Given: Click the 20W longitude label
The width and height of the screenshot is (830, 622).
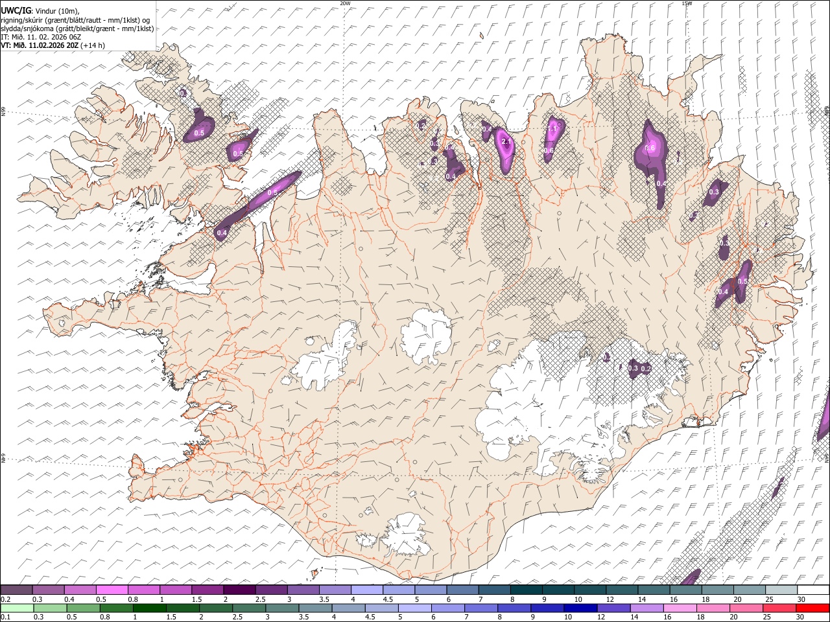Looking at the screenshot, I should pos(345,3).
